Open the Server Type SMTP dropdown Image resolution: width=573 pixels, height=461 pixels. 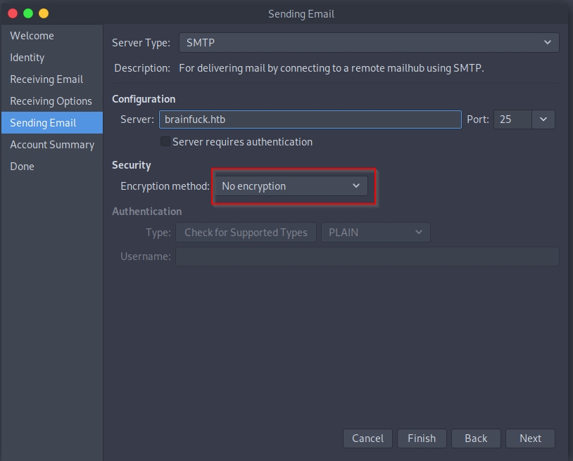(x=369, y=43)
